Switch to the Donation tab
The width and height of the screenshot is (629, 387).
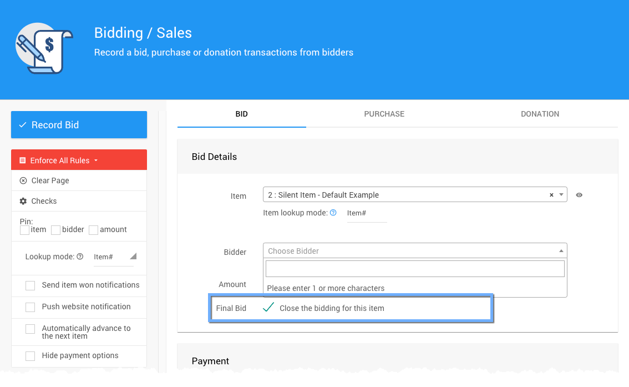540,114
